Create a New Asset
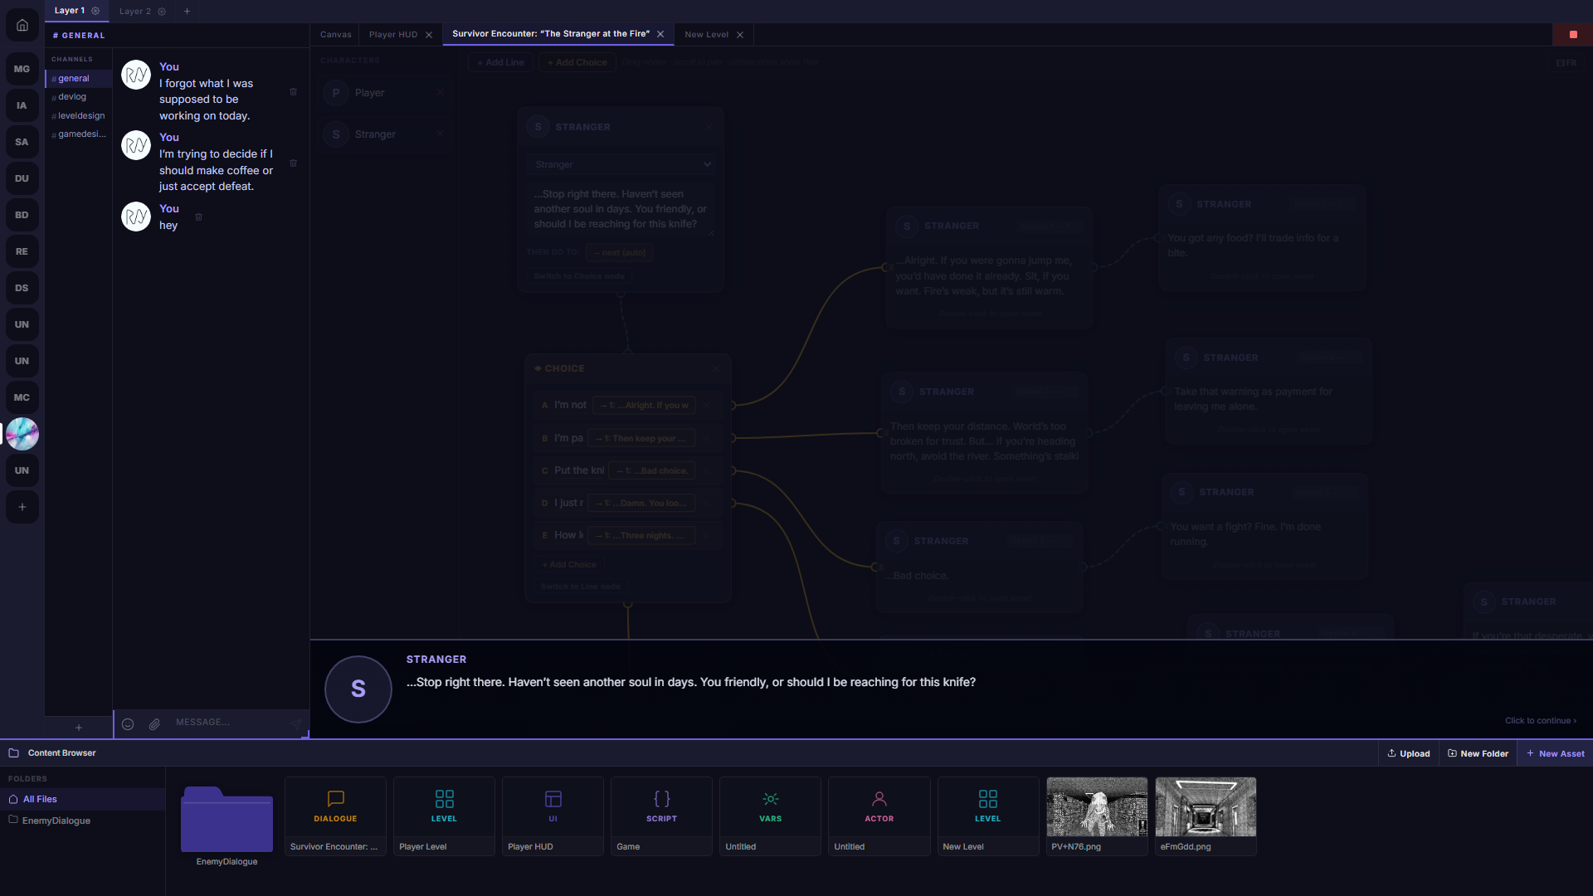 (1556, 754)
